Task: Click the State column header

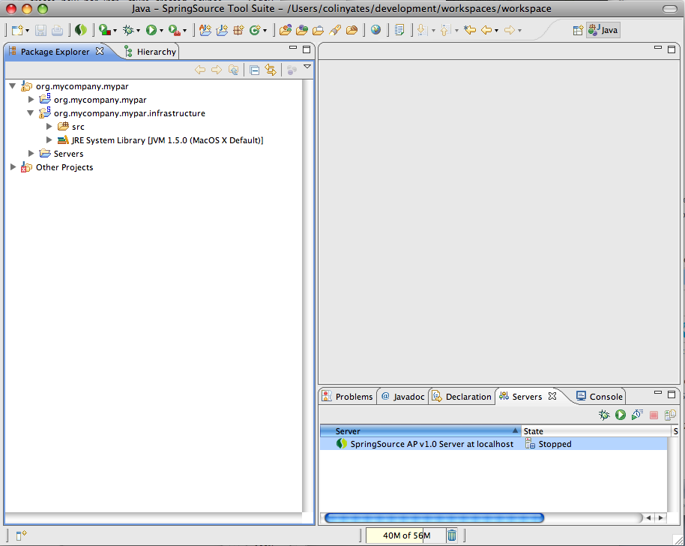Action: pos(596,431)
